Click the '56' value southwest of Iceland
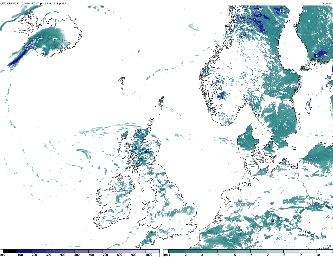The image size is (333, 257). (x=14, y=65)
